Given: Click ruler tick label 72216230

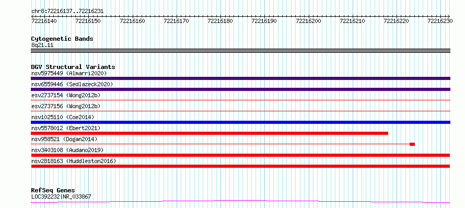Looking at the screenshot, I should pyautogui.click(x=440, y=21).
